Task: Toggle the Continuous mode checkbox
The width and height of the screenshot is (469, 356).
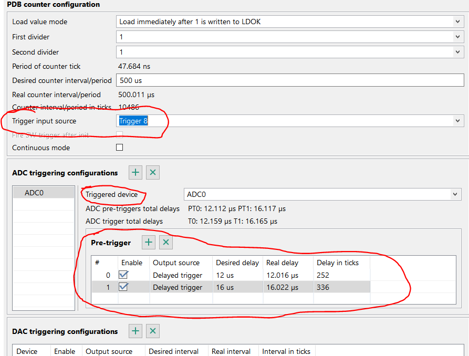Action: tap(119, 148)
